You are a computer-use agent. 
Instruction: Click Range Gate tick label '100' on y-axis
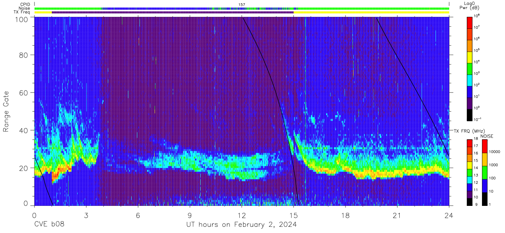tap(22, 19)
